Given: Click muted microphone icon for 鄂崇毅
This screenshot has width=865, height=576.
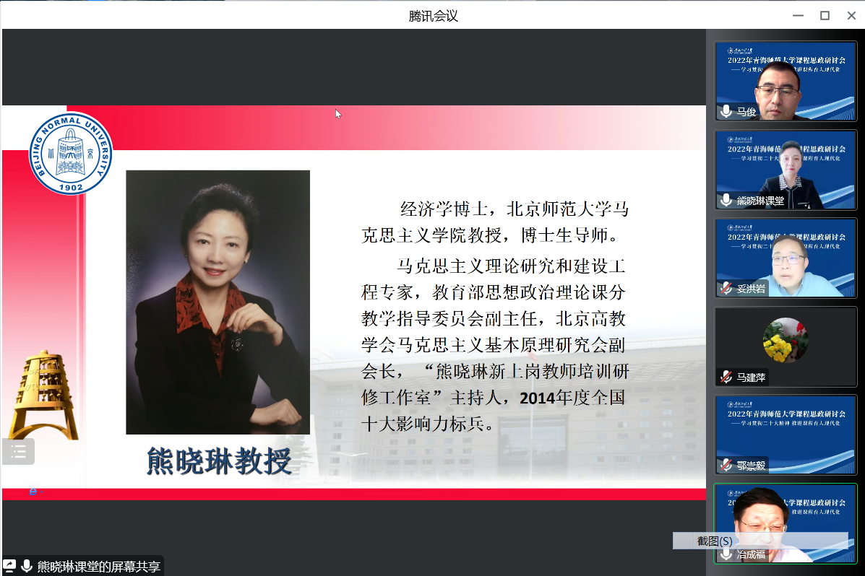Looking at the screenshot, I should (x=726, y=466).
